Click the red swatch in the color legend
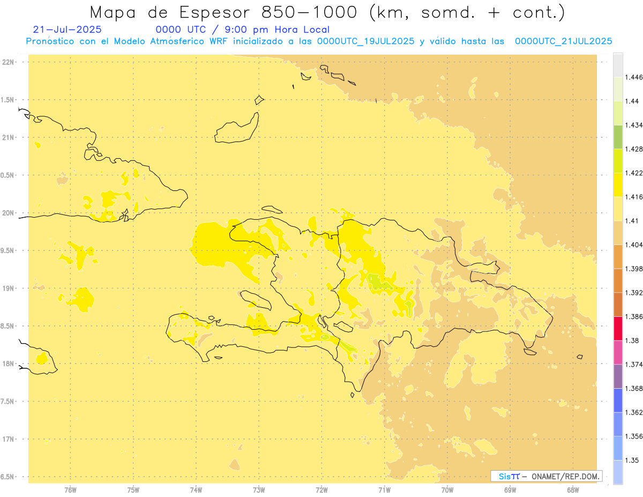 [x=618, y=328]
